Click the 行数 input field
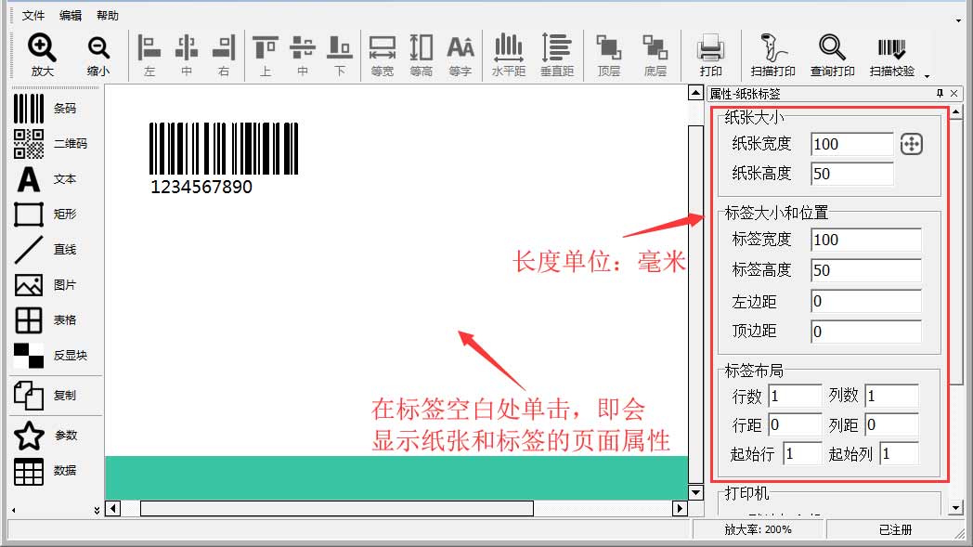 tap(794, 396)
